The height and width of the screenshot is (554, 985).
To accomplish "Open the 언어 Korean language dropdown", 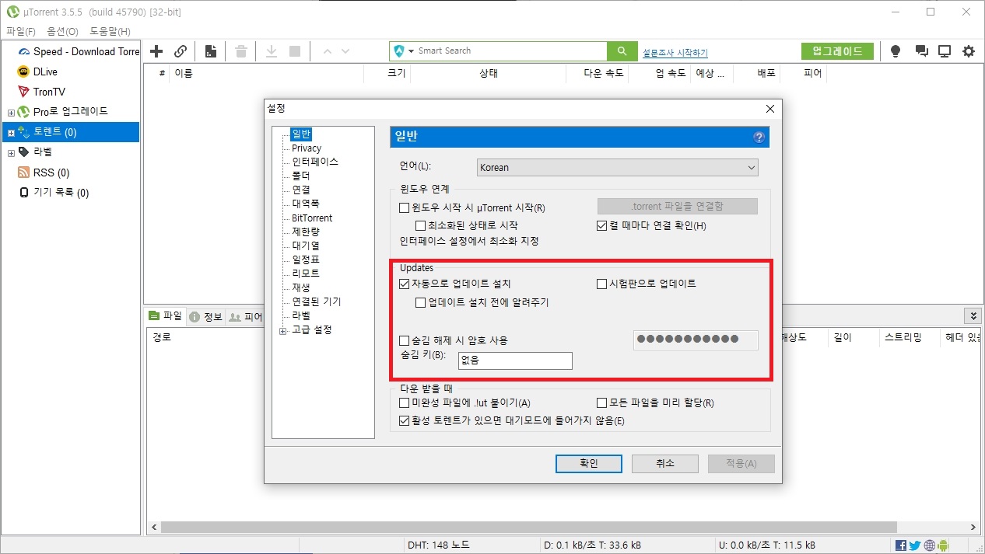I will tap(617, 167).
